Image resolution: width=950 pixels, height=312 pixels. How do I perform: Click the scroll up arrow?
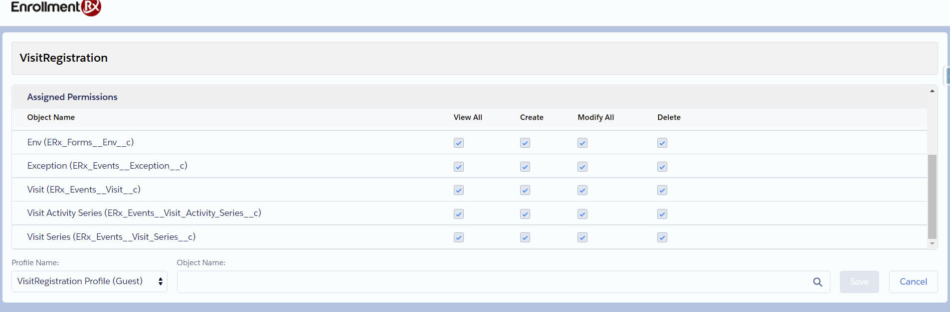tap(932, 91)
